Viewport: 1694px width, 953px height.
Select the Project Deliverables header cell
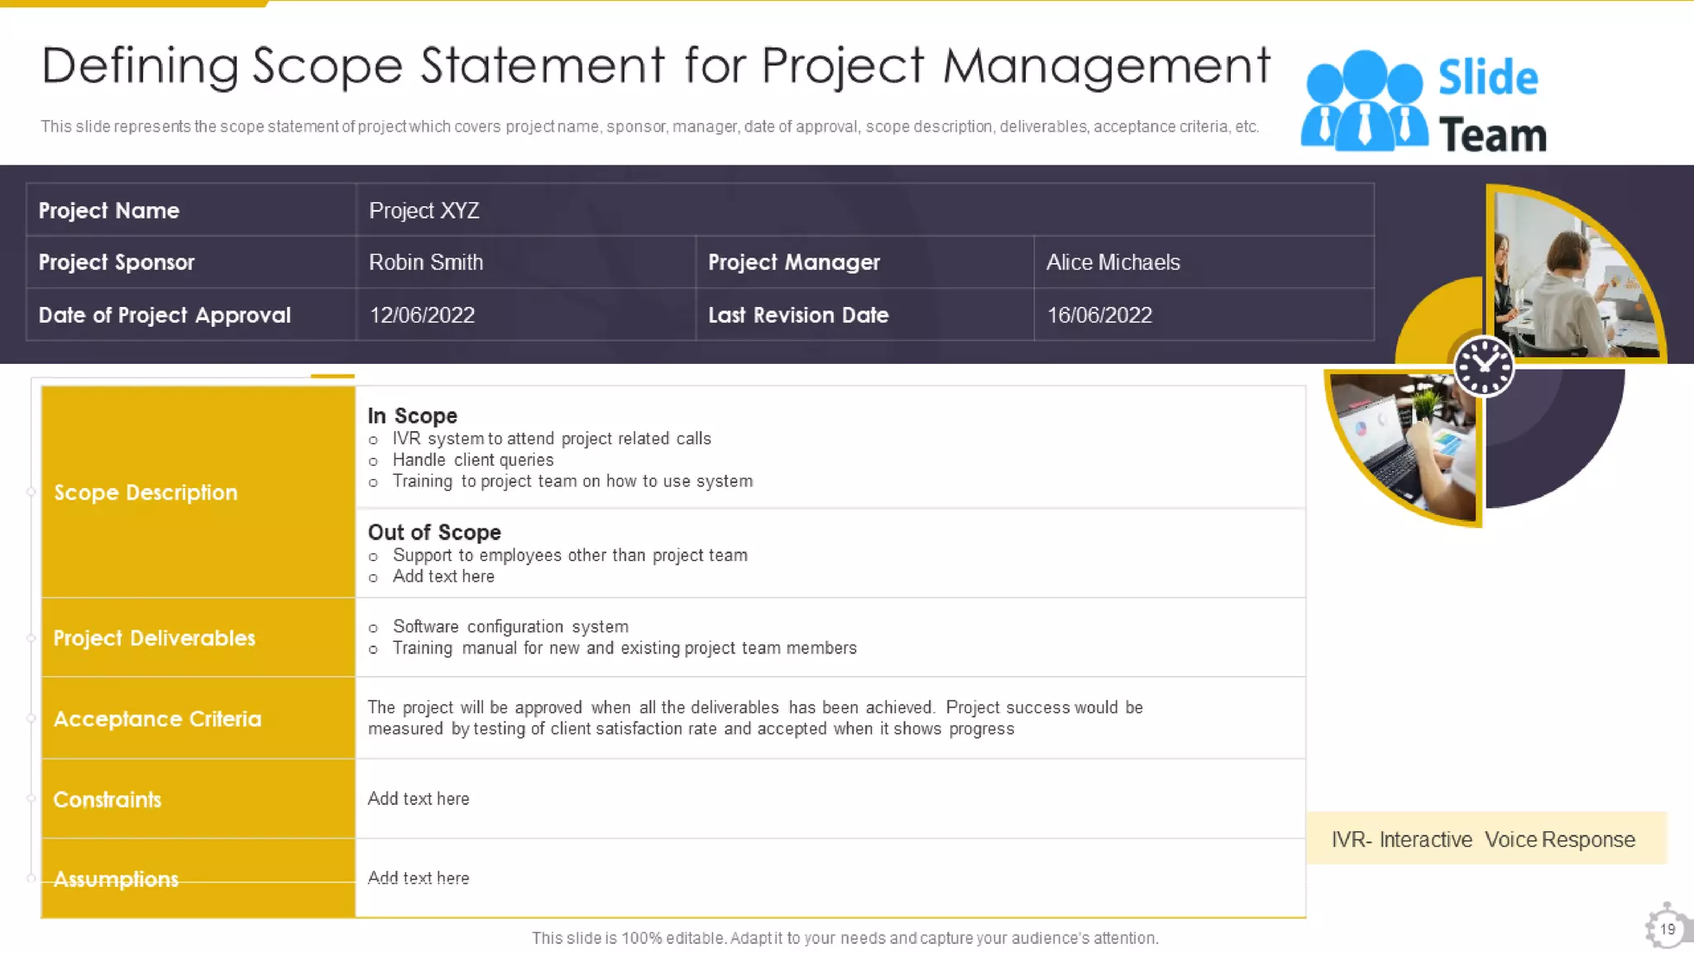coord(199,638)
